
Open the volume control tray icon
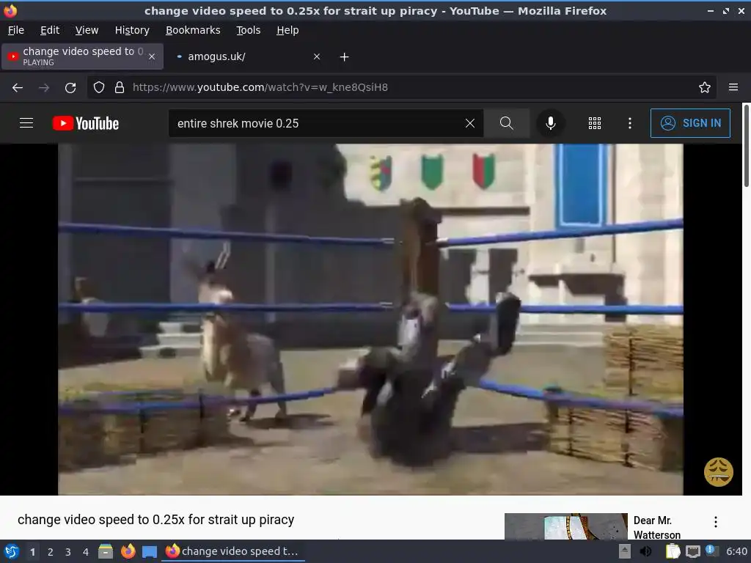coord(645,551)
